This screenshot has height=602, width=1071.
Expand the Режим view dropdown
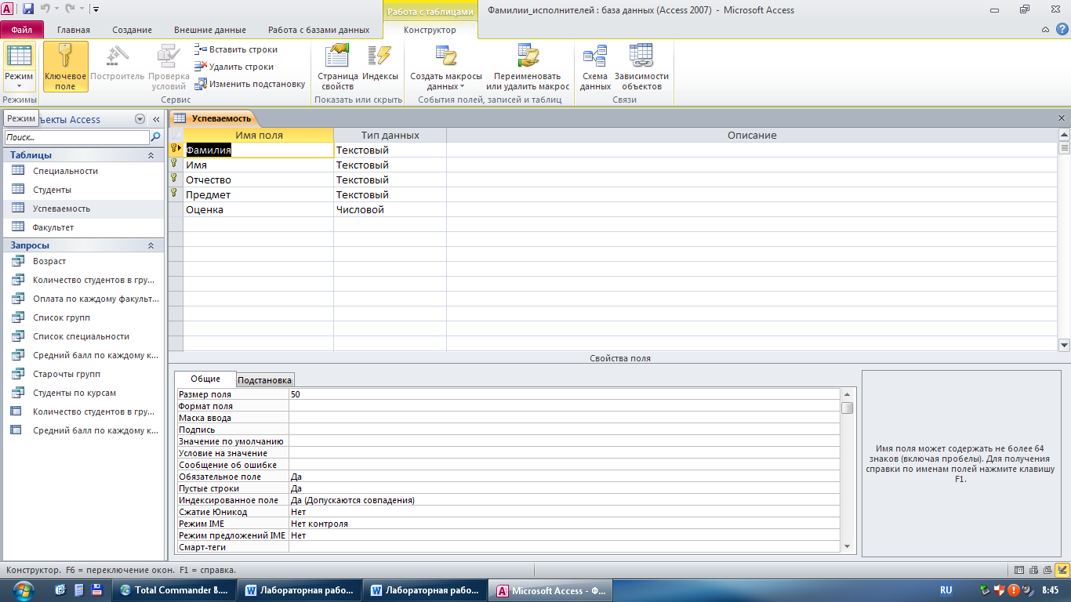tap(19, 82)
